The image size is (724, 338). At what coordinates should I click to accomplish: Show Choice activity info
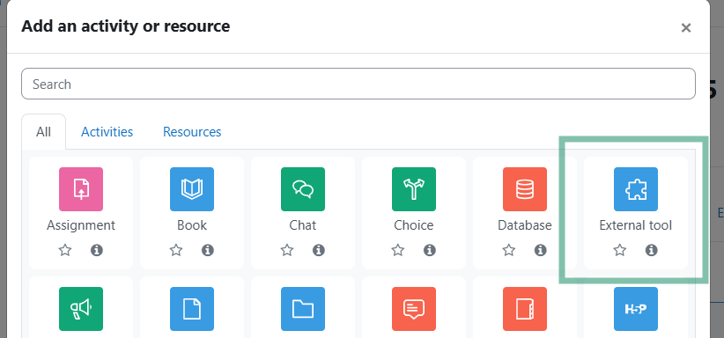(430, 250)
